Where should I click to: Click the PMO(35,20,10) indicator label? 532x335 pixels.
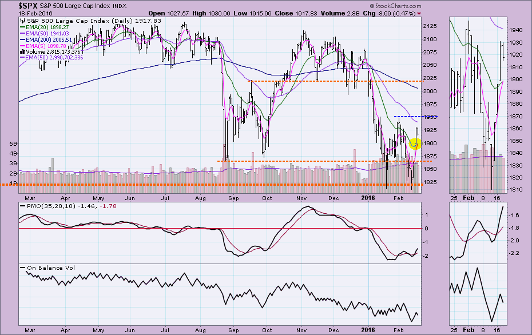click(x=51, y=206)
